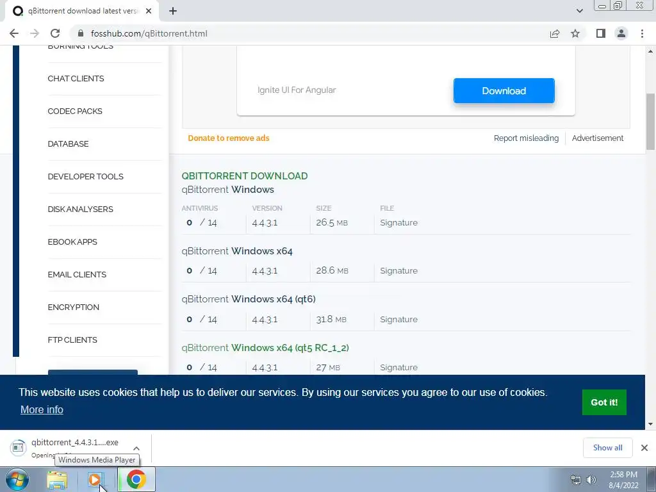Open the Chrome three-dot menu
656x492 pixels.
tap(642, 33)
